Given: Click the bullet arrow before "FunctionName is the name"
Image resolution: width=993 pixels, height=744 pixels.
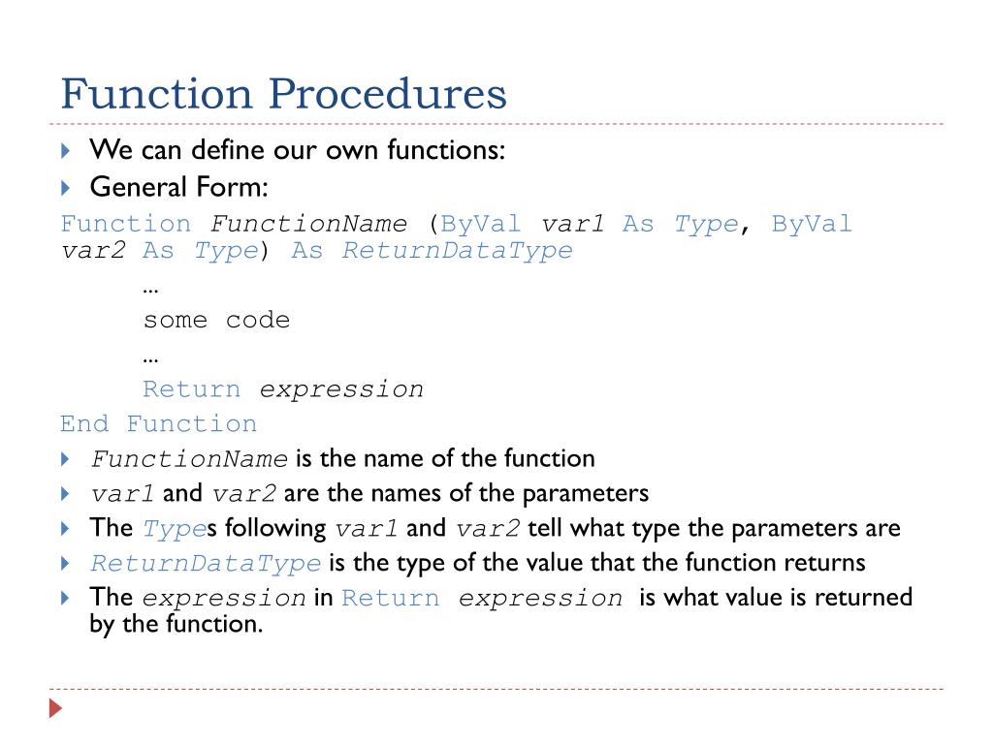Looking at the screenshot, I should point(65,458).
